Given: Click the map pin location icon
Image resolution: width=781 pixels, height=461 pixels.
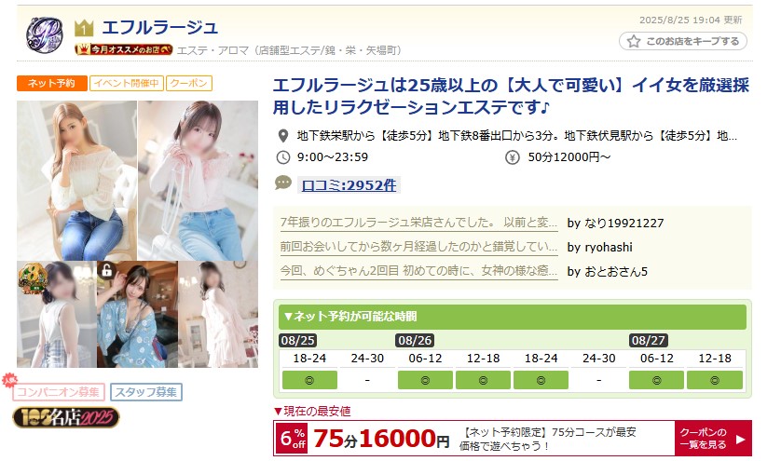Looking at the screenshot, I should (x=283, y=135).
